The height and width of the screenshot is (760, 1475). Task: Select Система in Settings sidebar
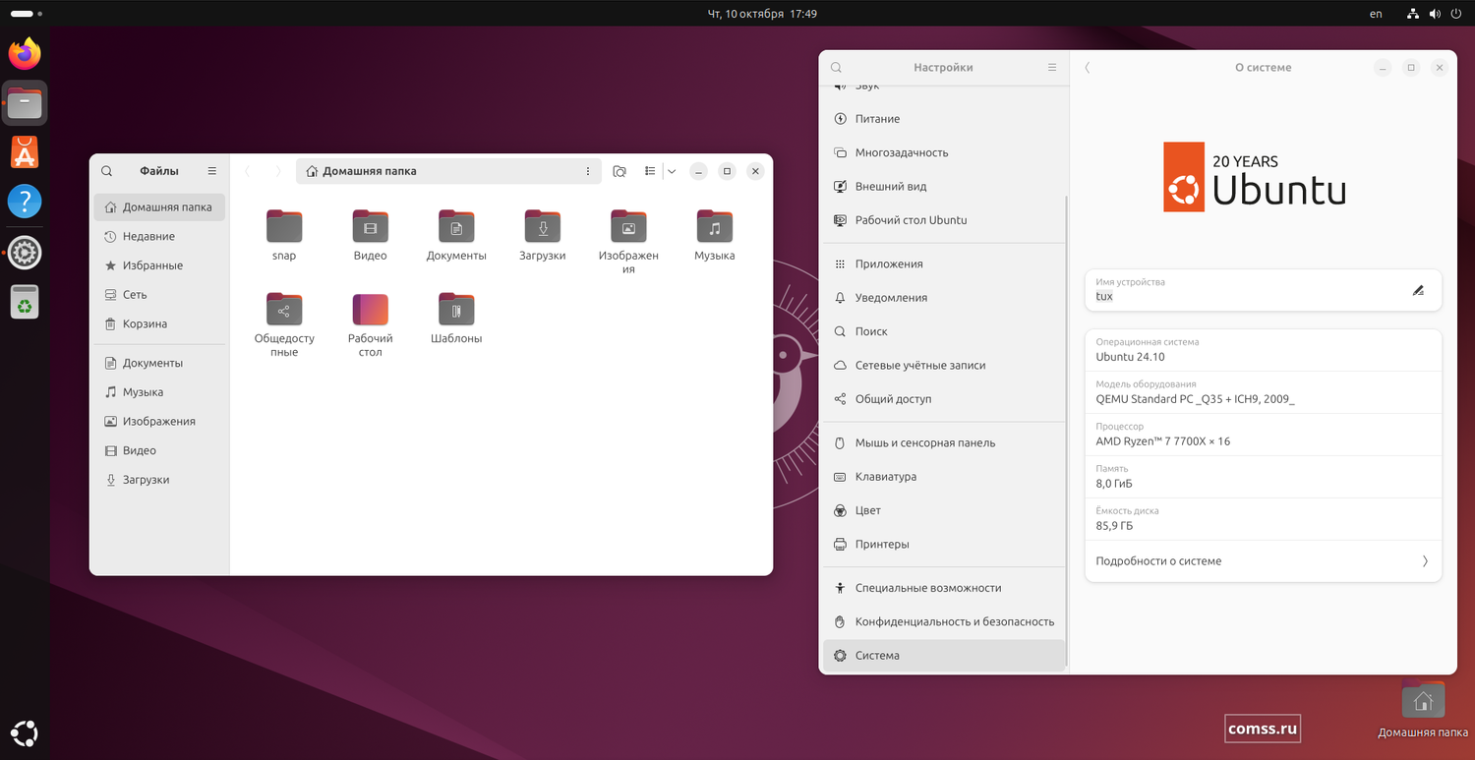click(x=944, y=656)
